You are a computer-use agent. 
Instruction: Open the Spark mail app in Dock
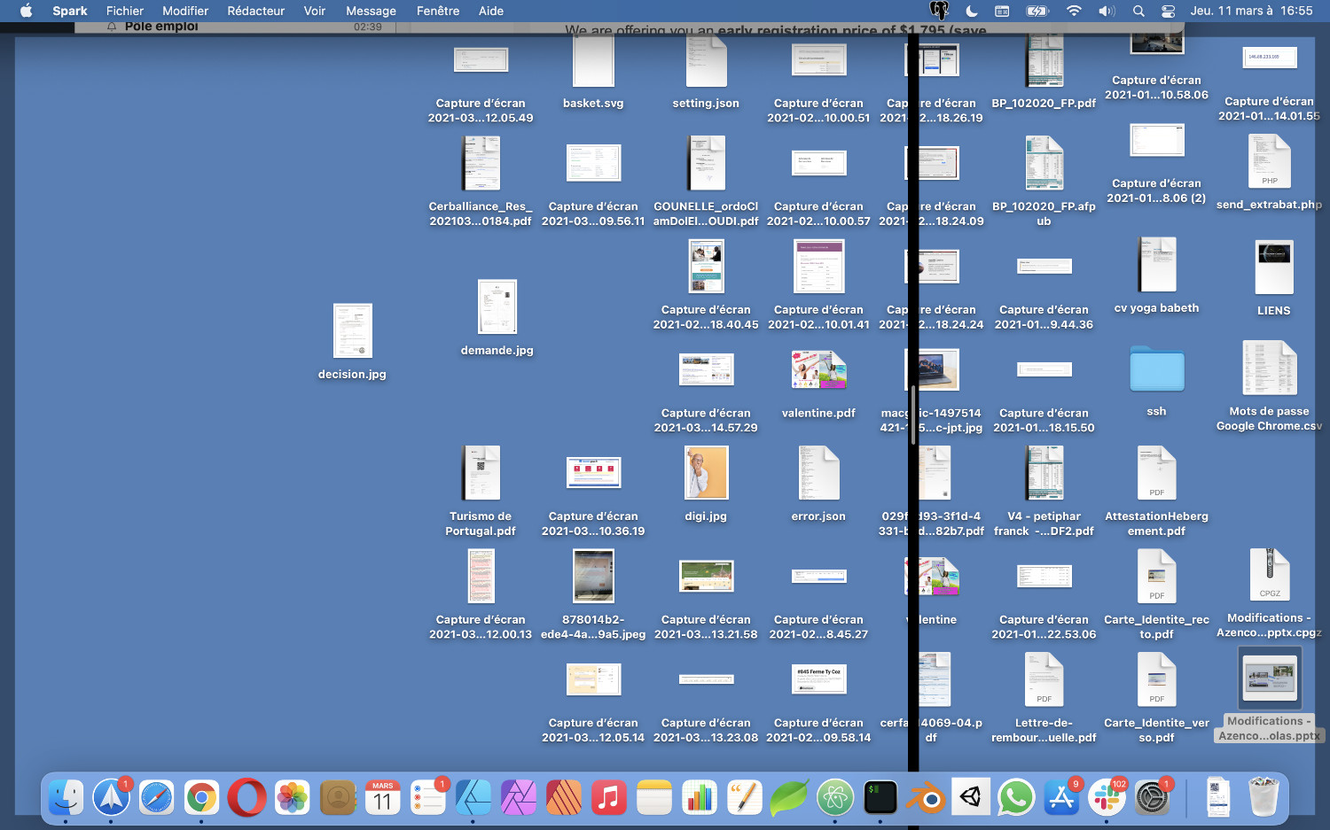point(112,798)
